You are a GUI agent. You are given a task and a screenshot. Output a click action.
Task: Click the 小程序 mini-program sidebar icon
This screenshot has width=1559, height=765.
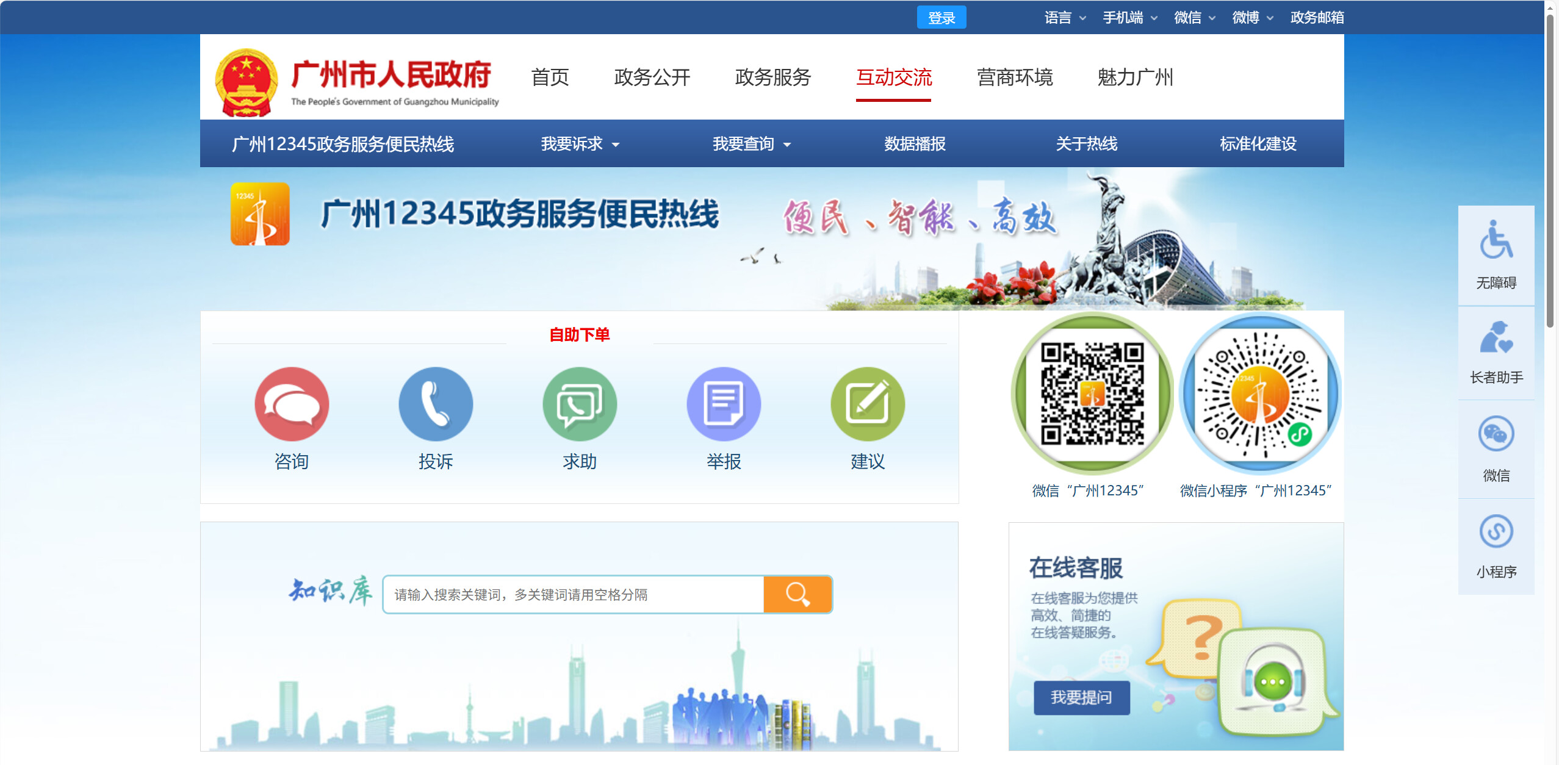pyautogui.click(x=1496, y=532)
